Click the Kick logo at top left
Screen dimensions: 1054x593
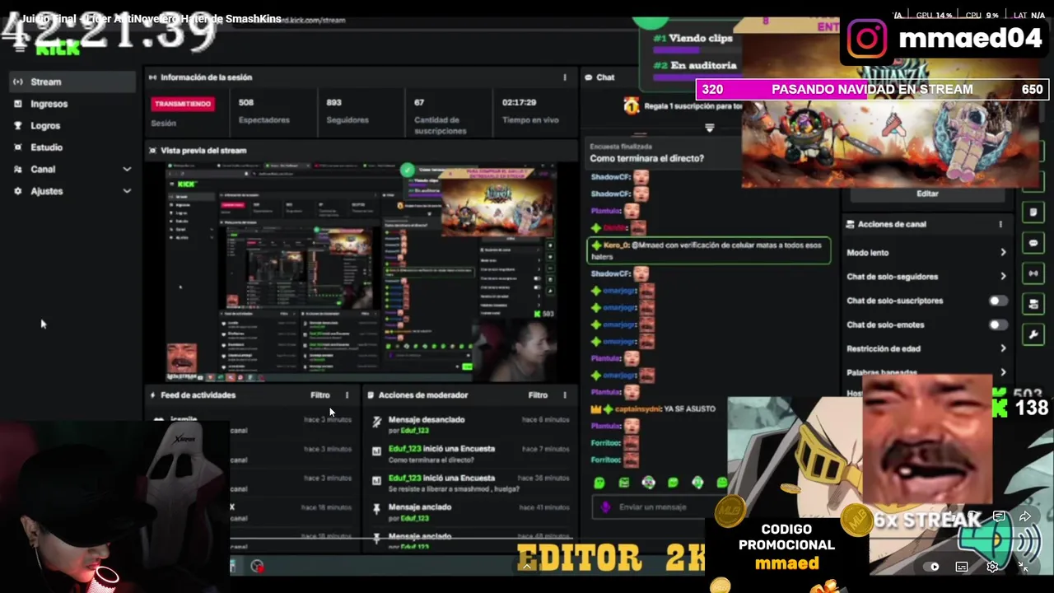pyautogui.click(x=58, y=49)
